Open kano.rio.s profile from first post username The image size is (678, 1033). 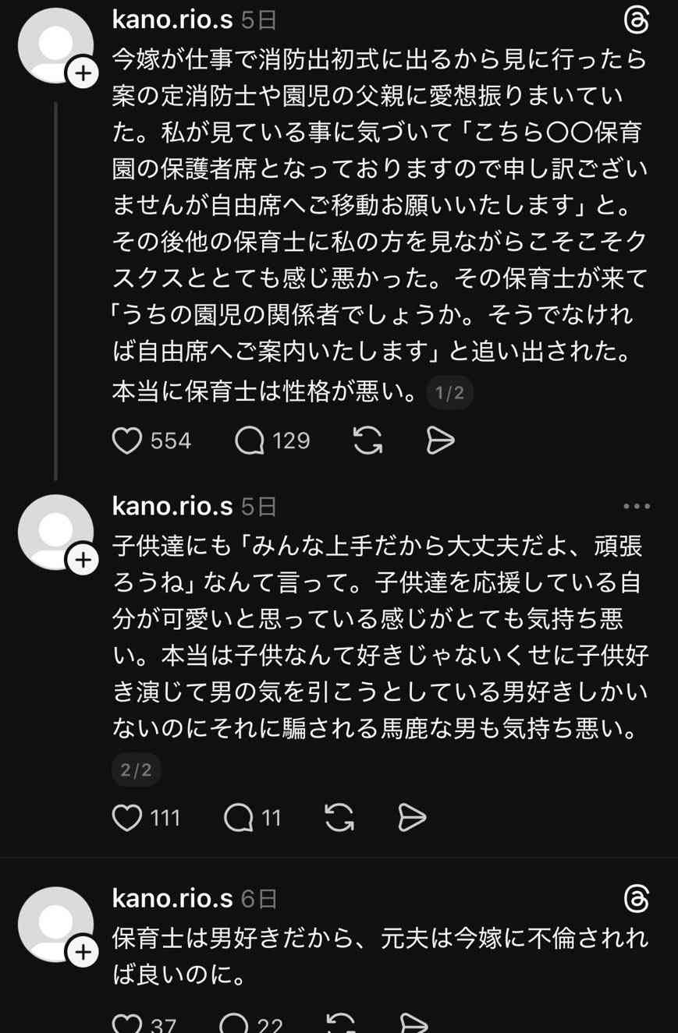coord(172,19)
